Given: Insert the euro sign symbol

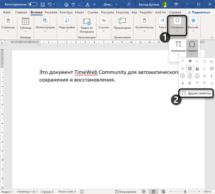Looking at the screenshot, I should pos(204,76).
